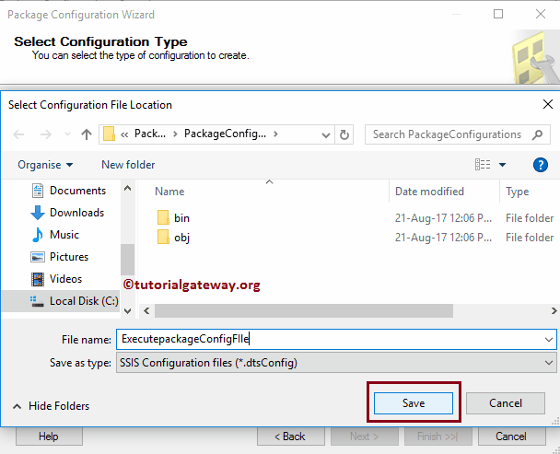Image resolution: width=560 pixels, height=454 pixels.
Task: Click the Search PackageConfigurations box
Action: point(447,134)
